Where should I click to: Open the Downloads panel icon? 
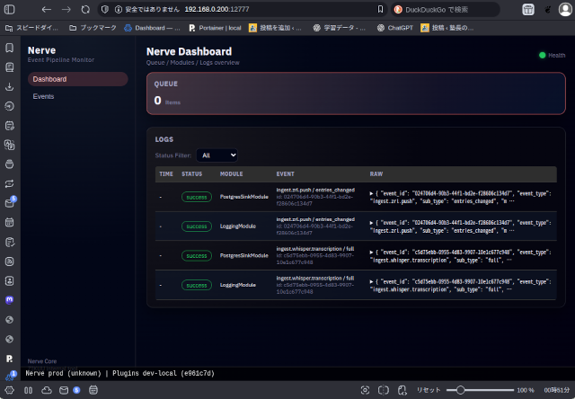9,87
